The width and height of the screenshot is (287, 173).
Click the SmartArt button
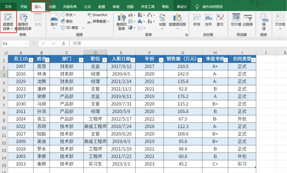[x=97, y=15]
